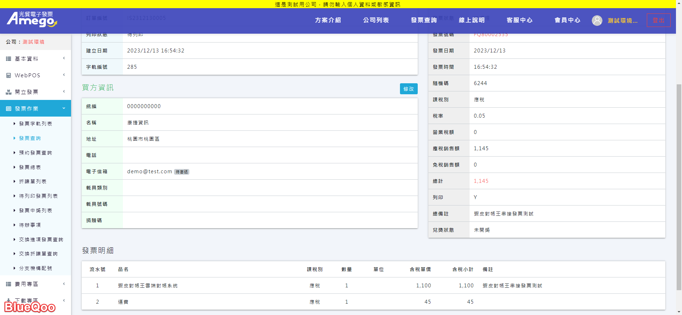The image size is (682, 315).
Task: Select 發票中獎列表 in sidebar
Action: click(36, 210)
